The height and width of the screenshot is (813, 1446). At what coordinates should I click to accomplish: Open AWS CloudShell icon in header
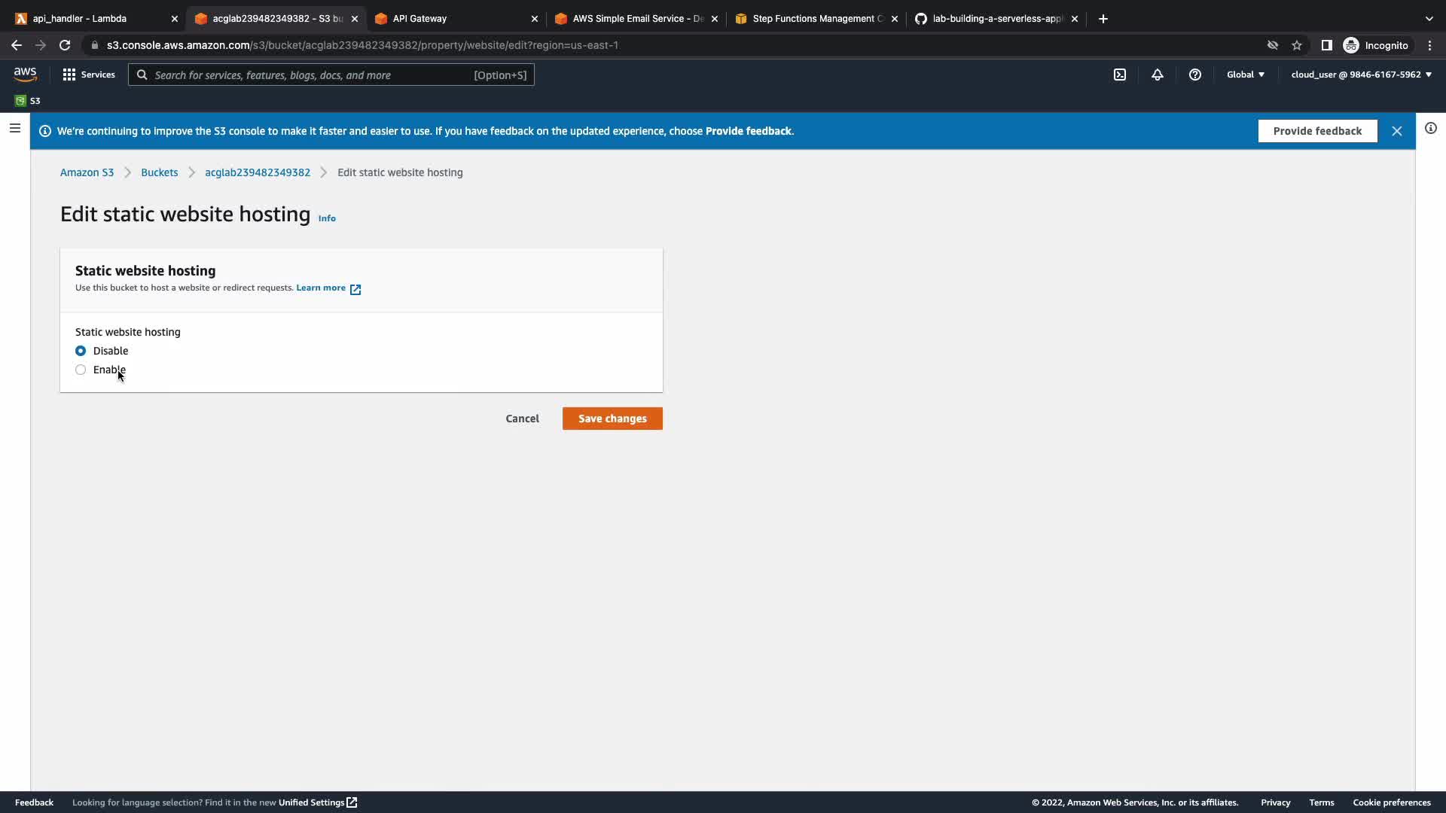click(x=1120, y=75)
